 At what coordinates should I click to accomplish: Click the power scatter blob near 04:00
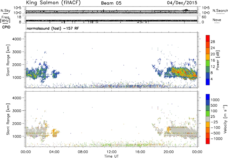pyautogui.click(x=55, y=74)
